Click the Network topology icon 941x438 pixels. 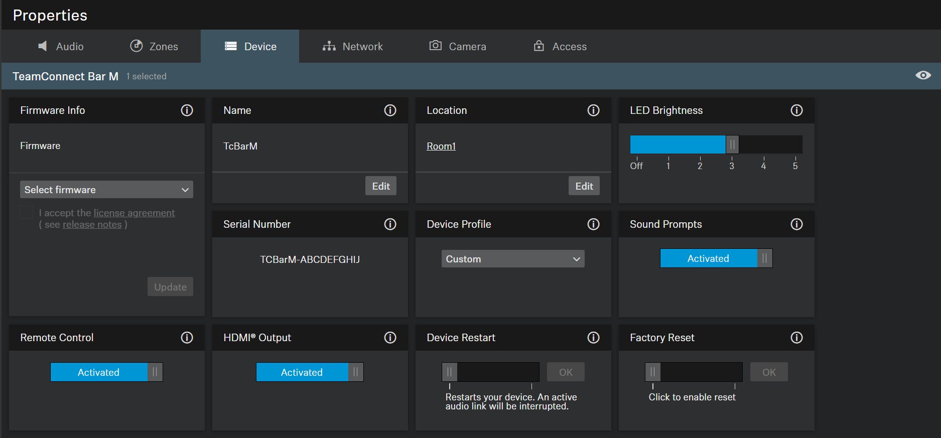(x=329, y=46)
